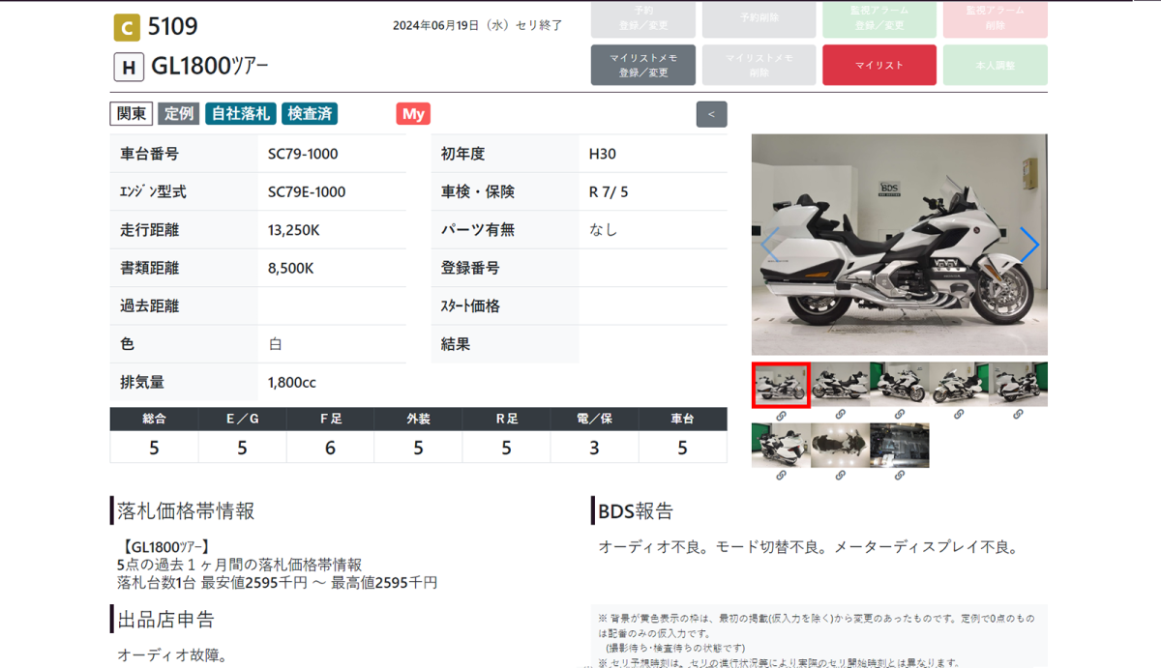Click 監視アラーム 登録/変更 button

tap(879, 18)
